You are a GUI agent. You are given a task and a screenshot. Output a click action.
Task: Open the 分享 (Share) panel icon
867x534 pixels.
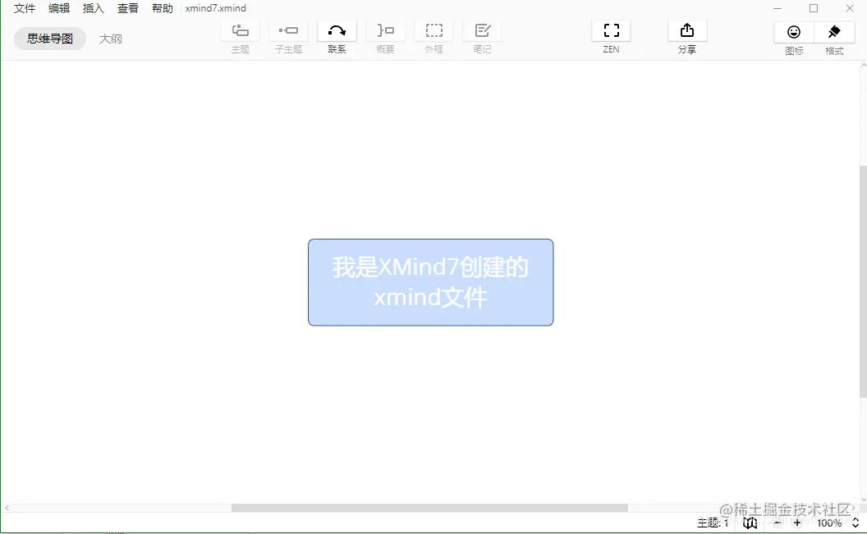tap(686, 31)
